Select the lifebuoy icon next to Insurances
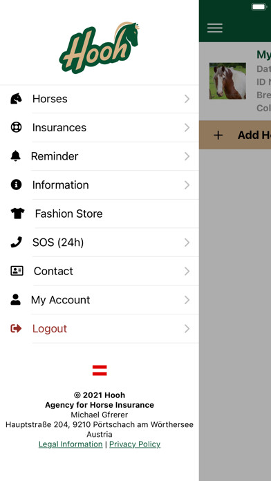 [x=16, y=127]
